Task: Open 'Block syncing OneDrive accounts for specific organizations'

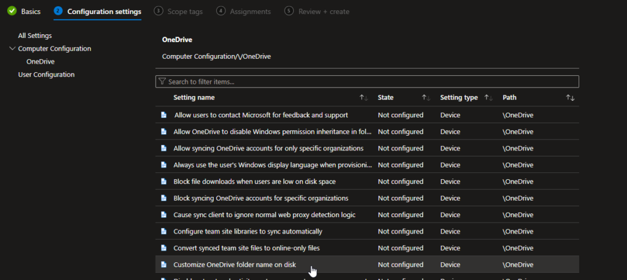Action: click(x=261, y=198)
